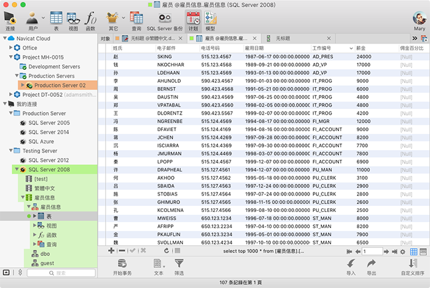This screenshot has width=430, height=288.
Task: Stop loading with the stop icon
Action: tap(178, 251)
